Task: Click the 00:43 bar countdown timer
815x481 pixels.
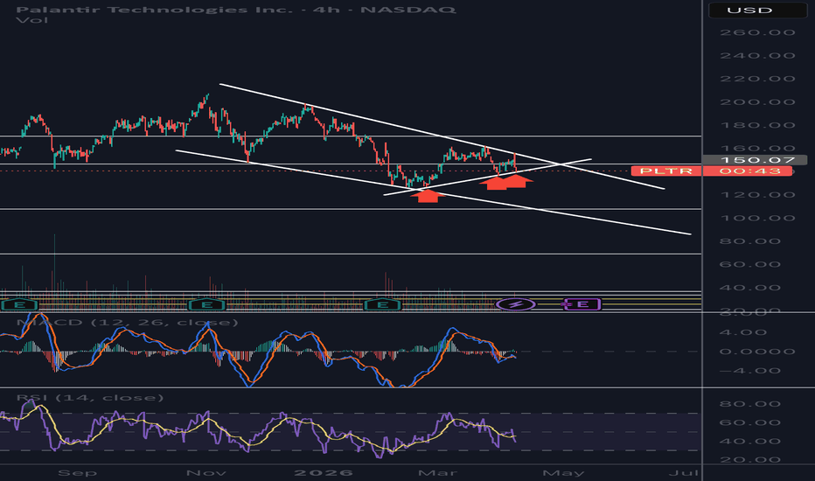Action: pyautogui.click(x=756, y=171)
